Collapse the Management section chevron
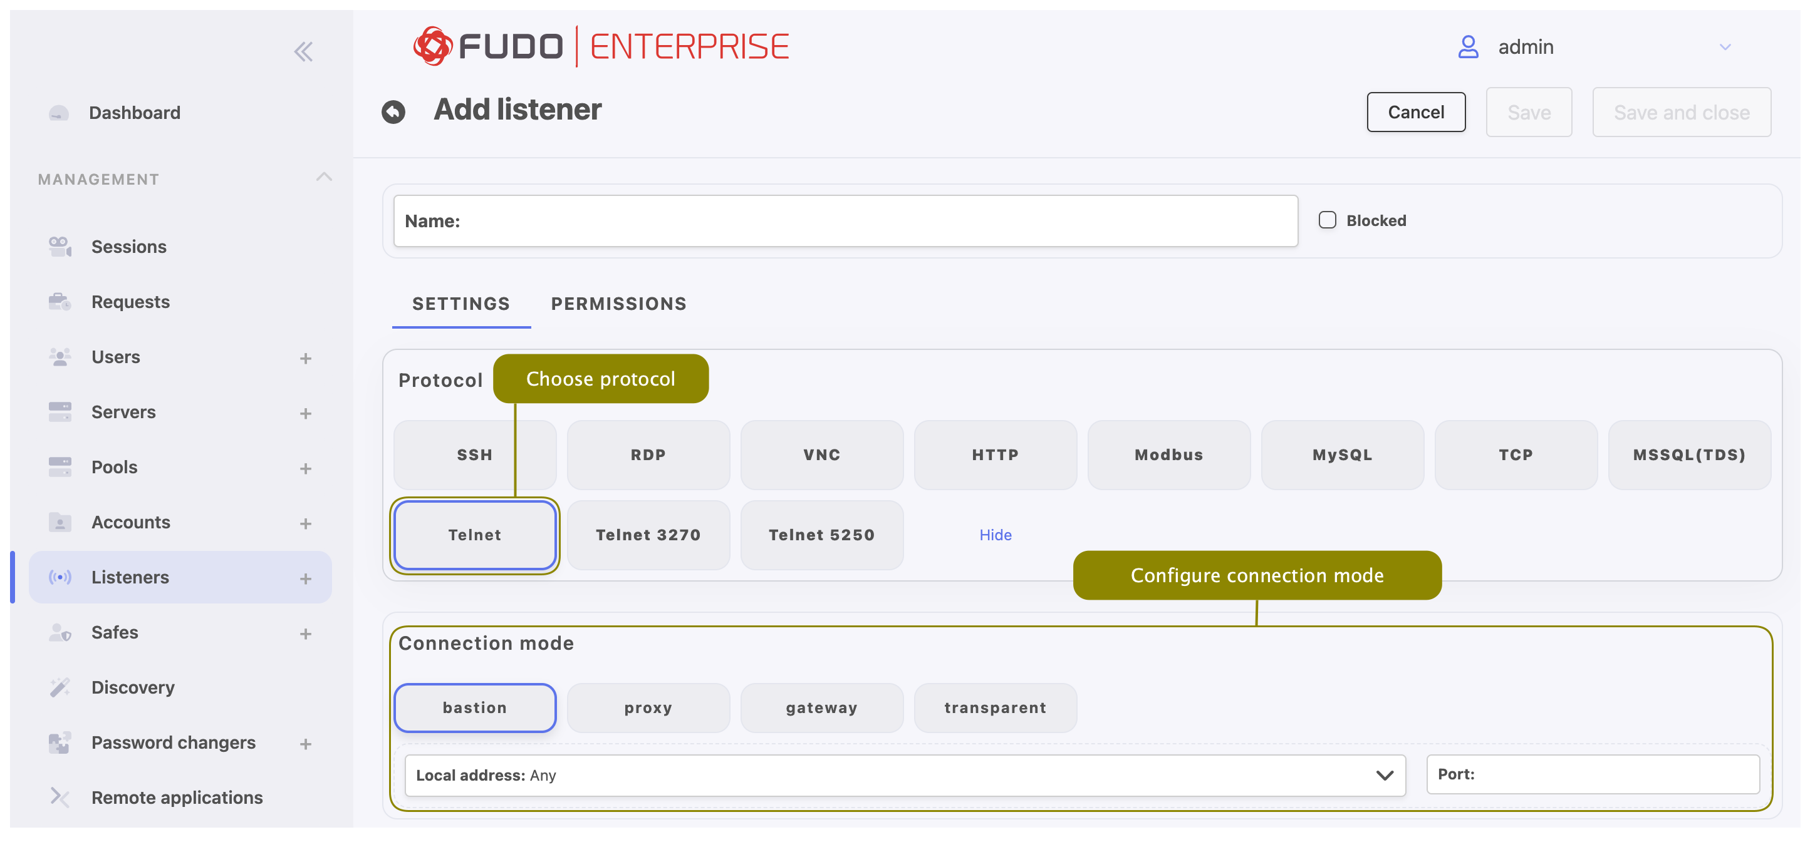Viewport: 1810px width, 842px height. 323,177
